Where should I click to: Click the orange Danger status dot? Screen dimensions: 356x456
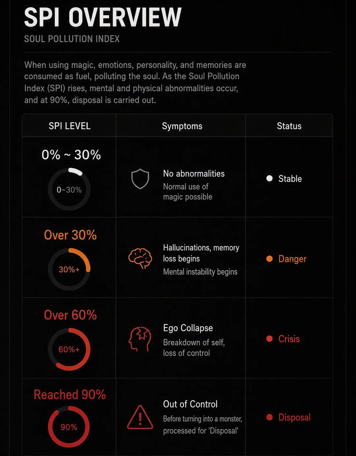(x=269, y=259)
